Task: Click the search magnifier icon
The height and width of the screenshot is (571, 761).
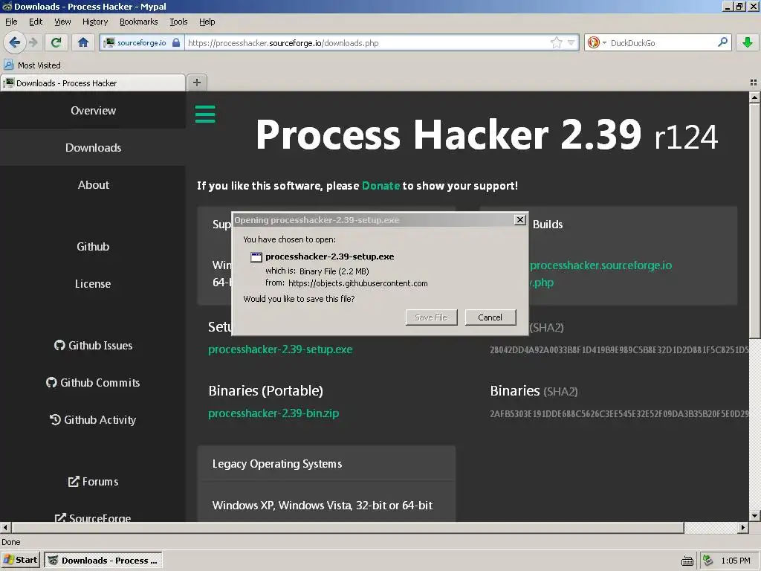Action: [x=722, y=42]
